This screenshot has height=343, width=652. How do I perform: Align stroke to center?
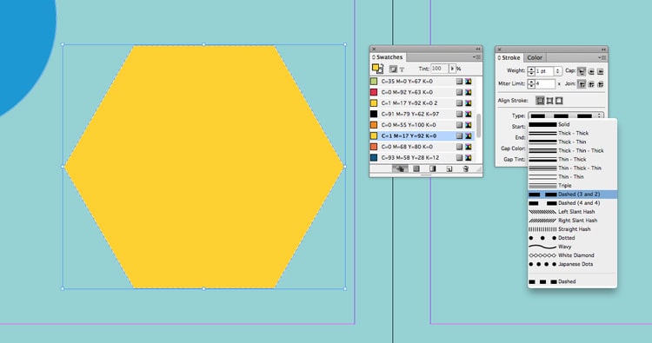540,101
